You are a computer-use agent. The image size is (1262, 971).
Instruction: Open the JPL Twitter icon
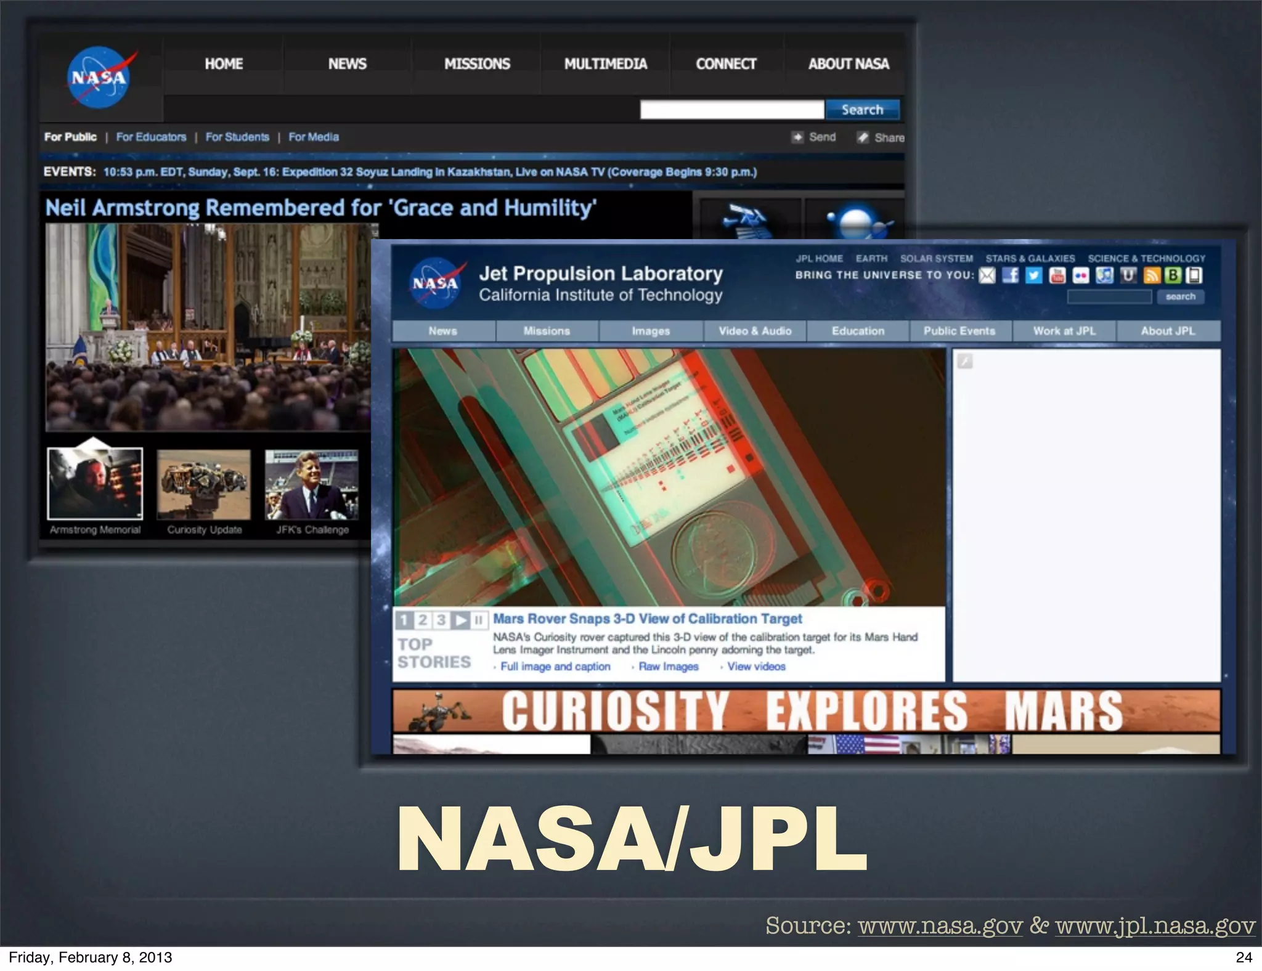1034,275
